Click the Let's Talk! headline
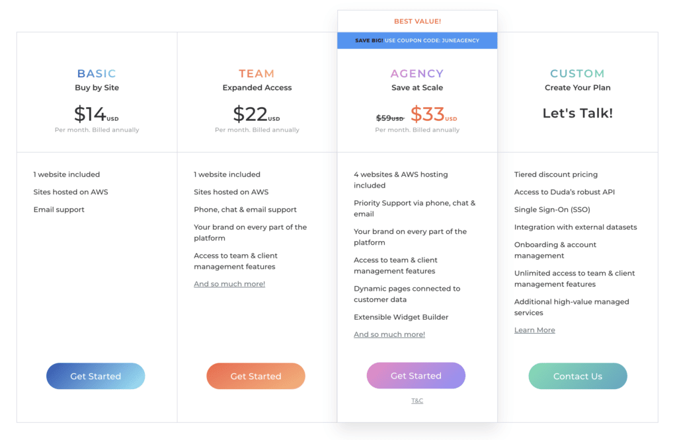Image resolution: width=677 pixels, height=440 pixels. pos(577,113)
